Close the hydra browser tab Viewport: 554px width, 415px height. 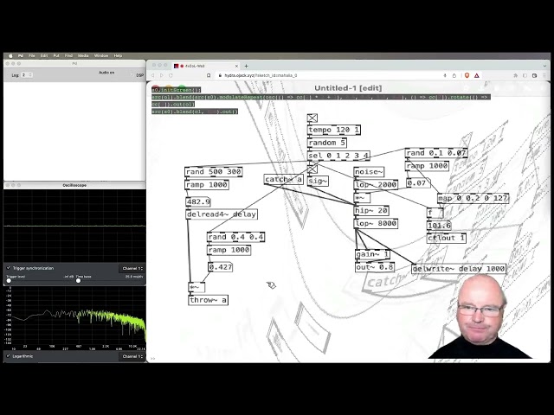(236, 66)
